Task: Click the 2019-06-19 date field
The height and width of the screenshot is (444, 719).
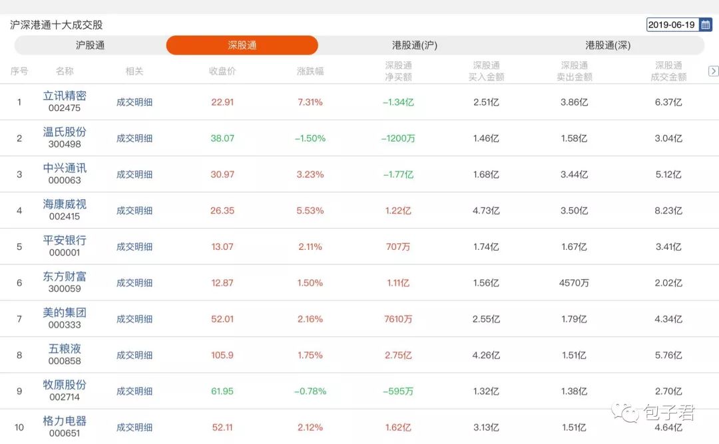Action: 672,25
